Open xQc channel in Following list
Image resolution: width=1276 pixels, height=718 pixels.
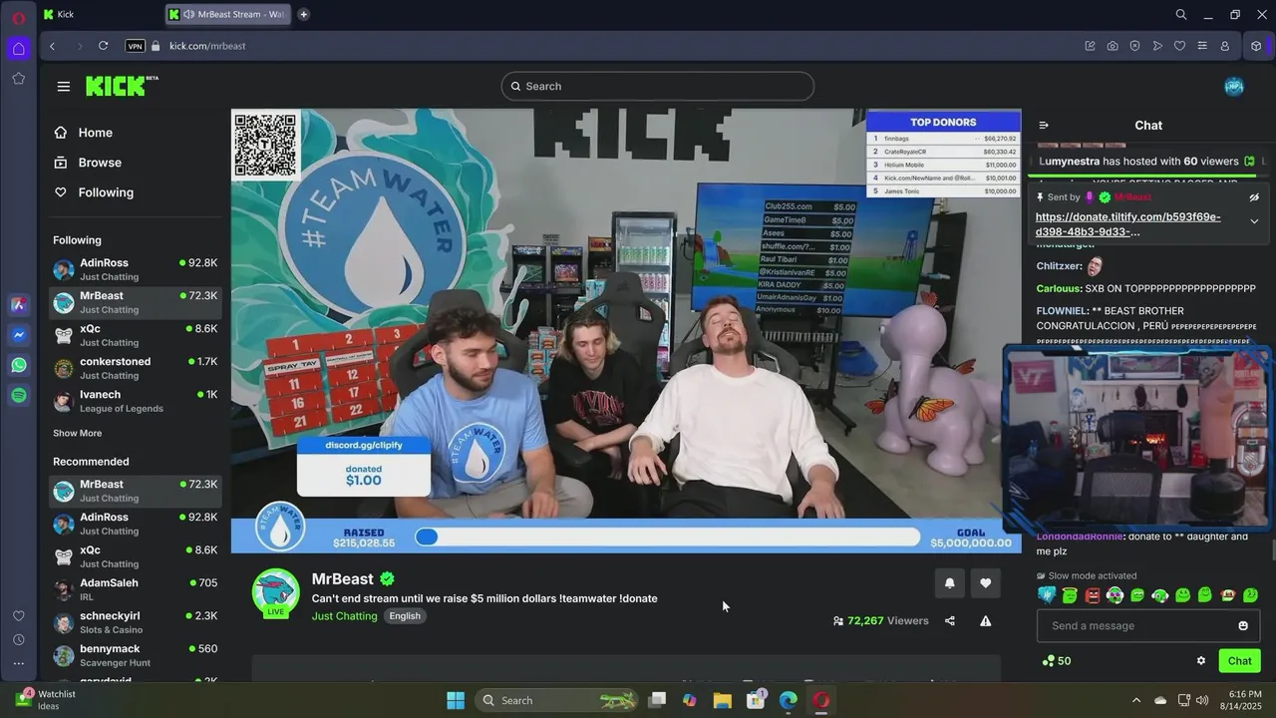(x=136, y=335)
